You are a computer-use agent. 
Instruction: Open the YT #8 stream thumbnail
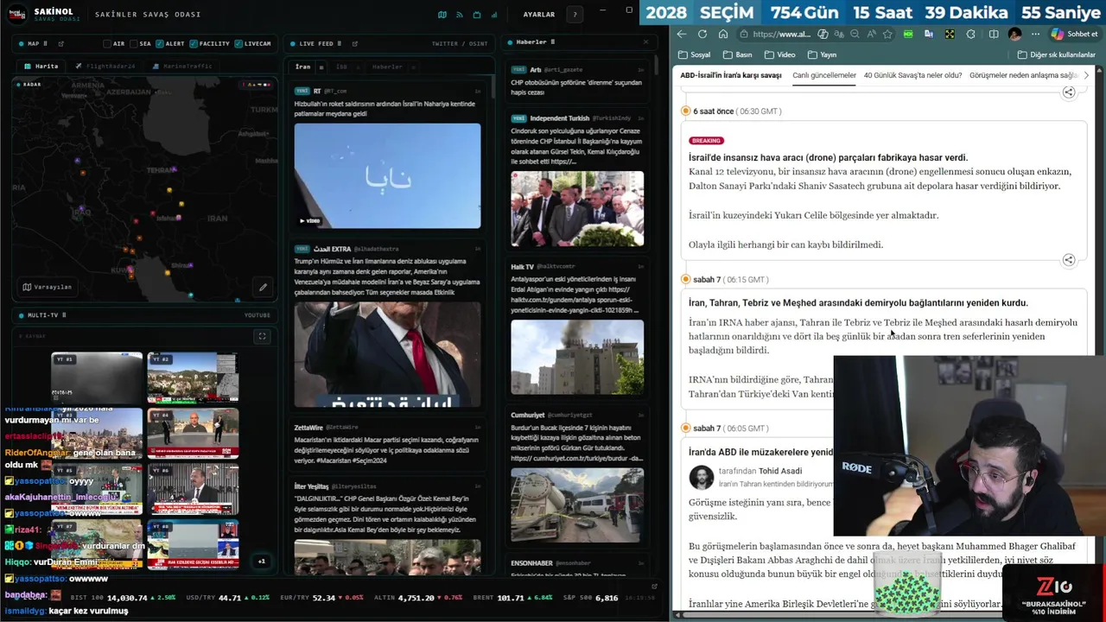193,544
